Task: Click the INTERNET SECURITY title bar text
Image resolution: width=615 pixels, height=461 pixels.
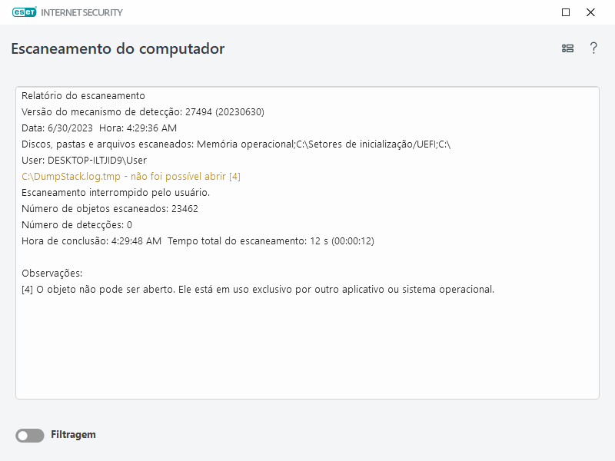Action: point(82,12)
